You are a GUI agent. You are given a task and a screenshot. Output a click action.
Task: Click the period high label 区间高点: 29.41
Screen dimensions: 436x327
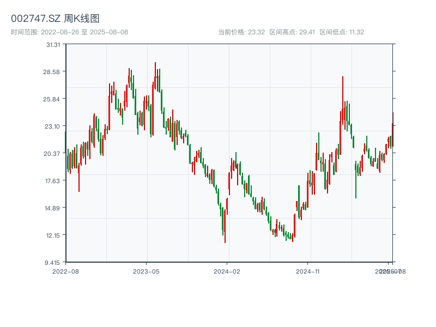(292, 32)
